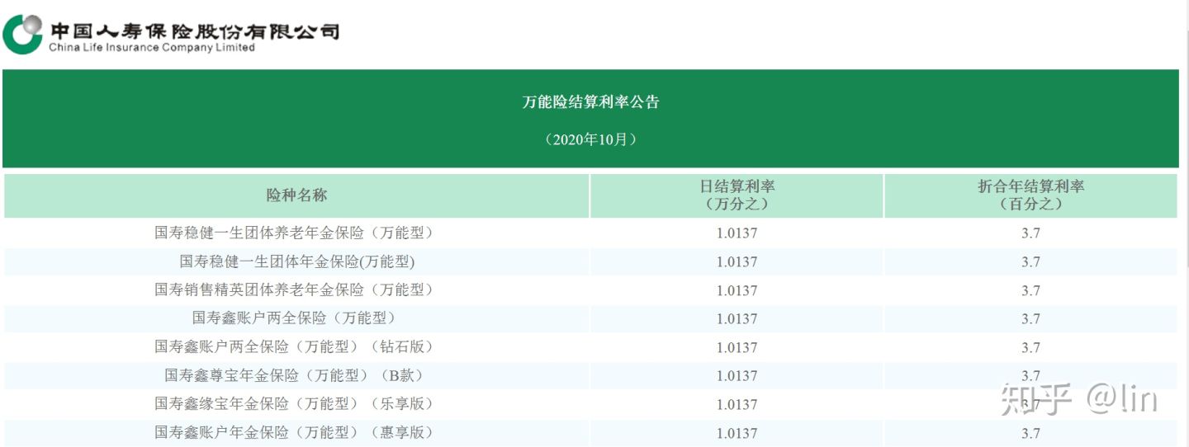Click daily rate 1.0137 for 销售精英团体养老年金
Viewport: 1189px width, 447px height.
737,290
